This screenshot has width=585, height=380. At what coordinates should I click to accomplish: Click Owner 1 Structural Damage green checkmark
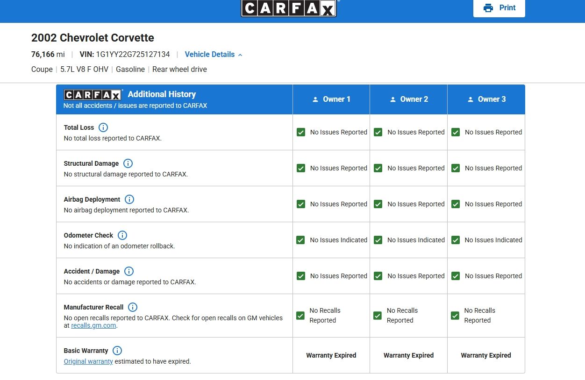301,168
